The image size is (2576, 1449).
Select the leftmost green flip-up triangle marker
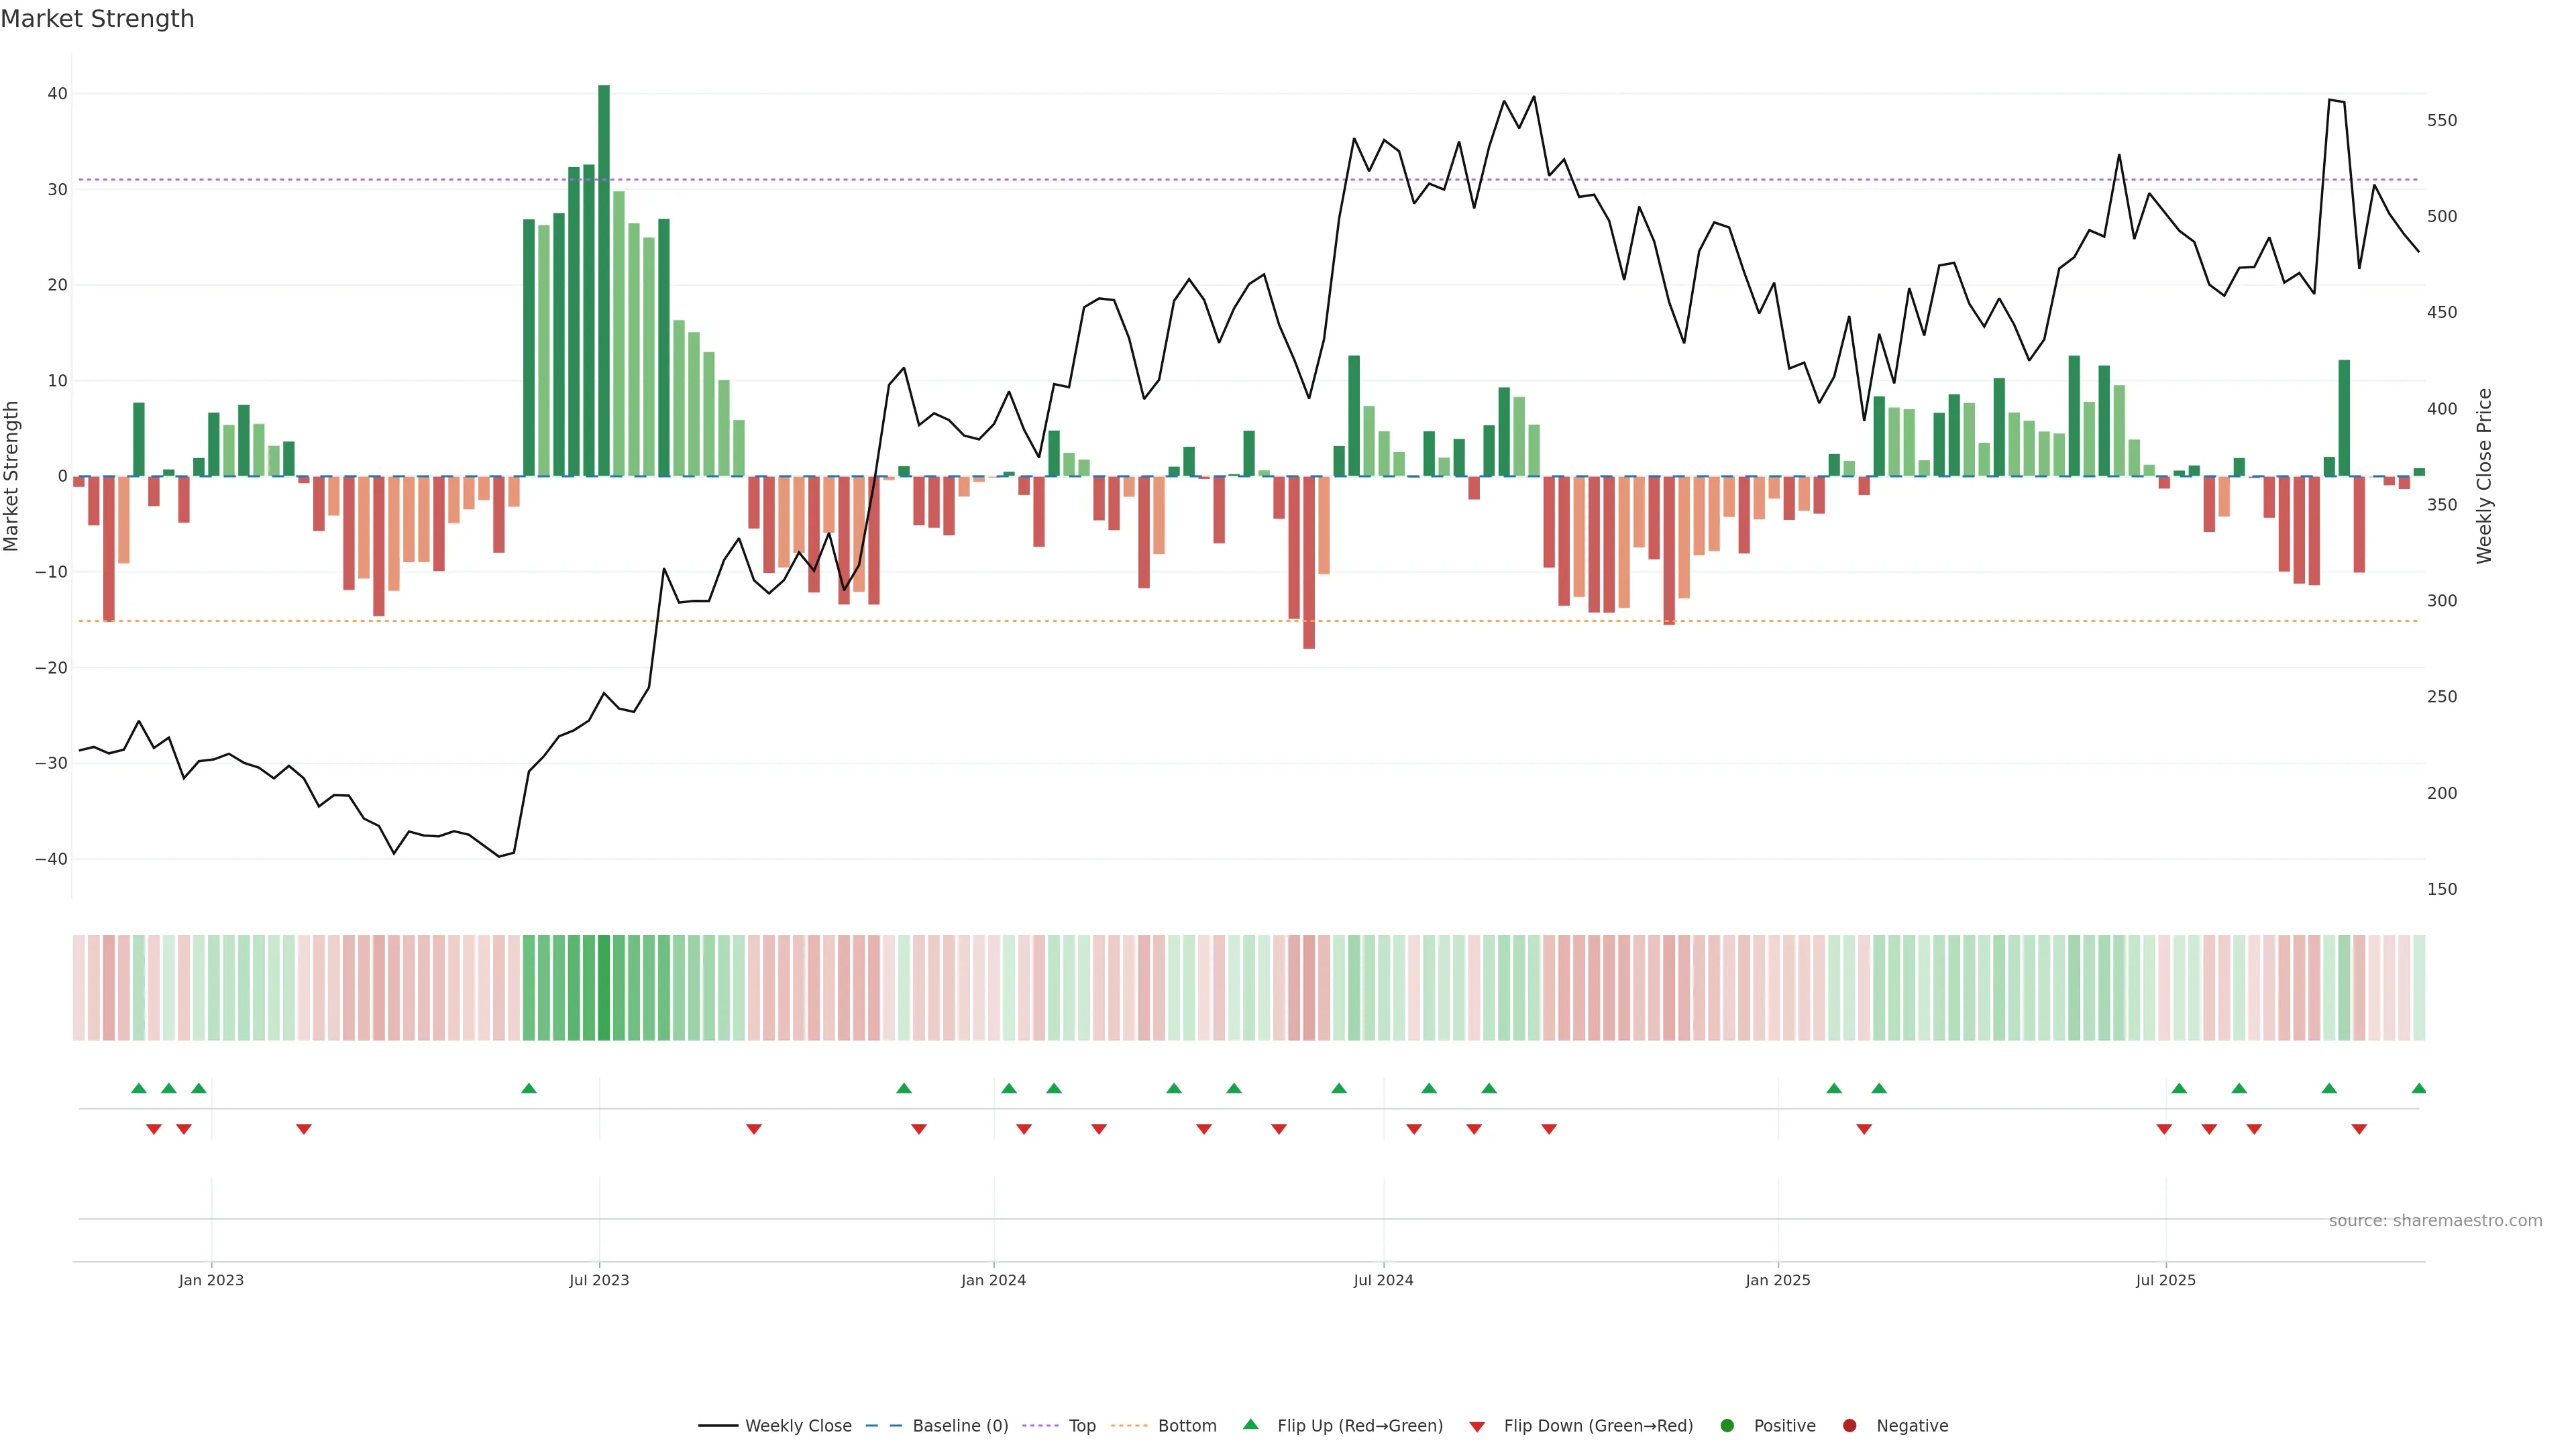tap(139, 1088)
